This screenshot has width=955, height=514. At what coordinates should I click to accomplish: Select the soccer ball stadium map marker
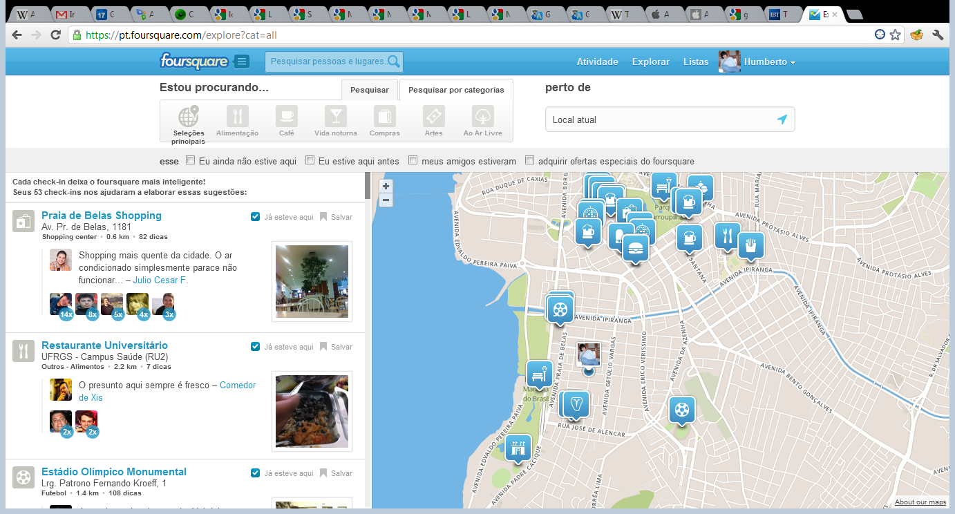click(682, 410)
